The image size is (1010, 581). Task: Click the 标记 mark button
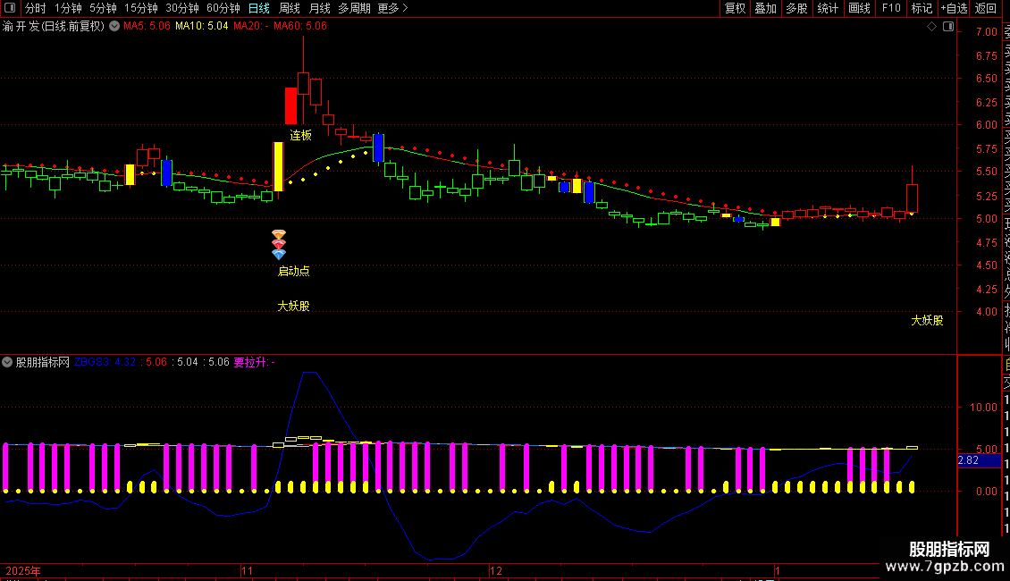(922, 8)
